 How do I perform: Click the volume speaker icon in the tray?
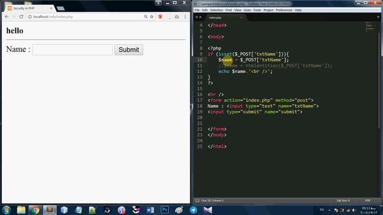coord(354,210)
